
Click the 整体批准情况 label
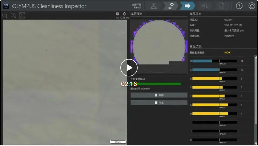point(197,53)
